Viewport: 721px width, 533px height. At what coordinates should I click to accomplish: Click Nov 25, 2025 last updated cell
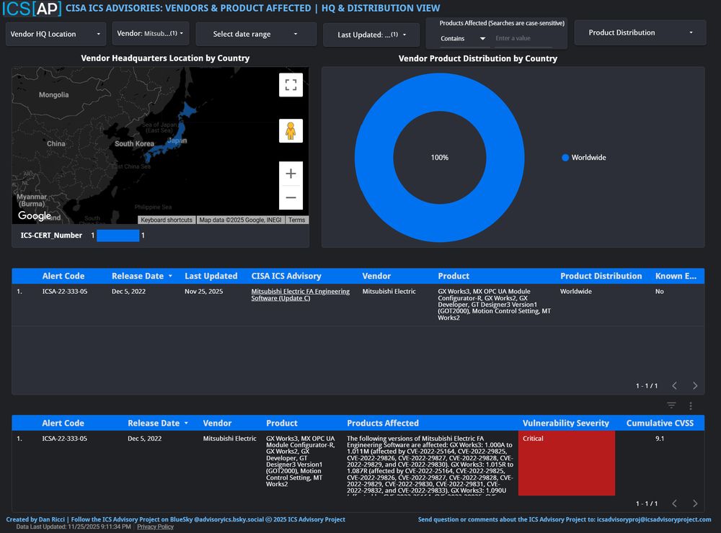[204, 291]
